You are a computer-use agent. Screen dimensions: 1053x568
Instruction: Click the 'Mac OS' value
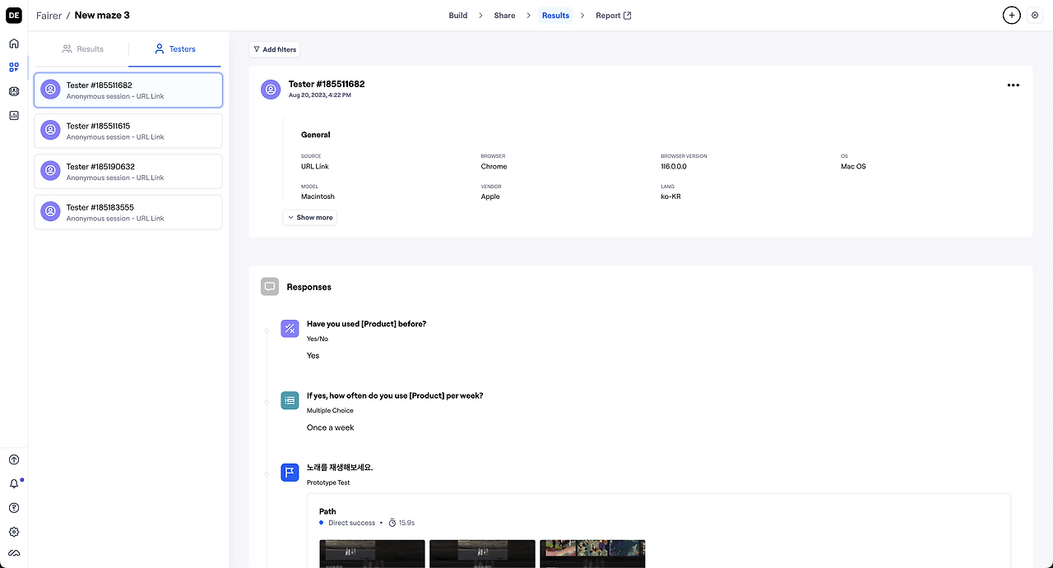tap(853, 166)
